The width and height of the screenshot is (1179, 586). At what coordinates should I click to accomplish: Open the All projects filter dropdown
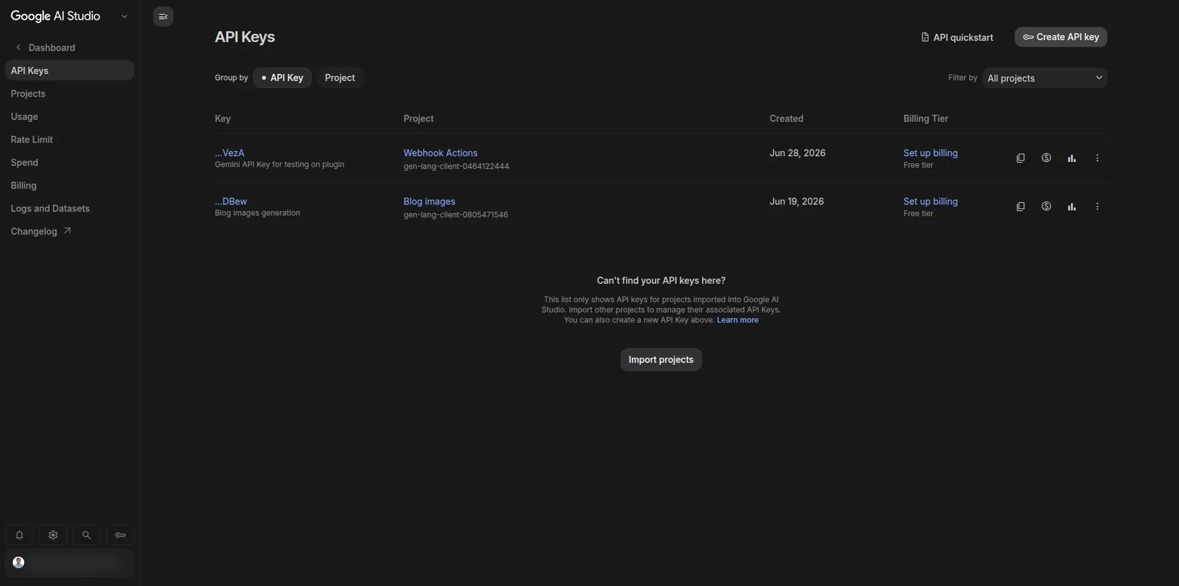[1044, 78]
